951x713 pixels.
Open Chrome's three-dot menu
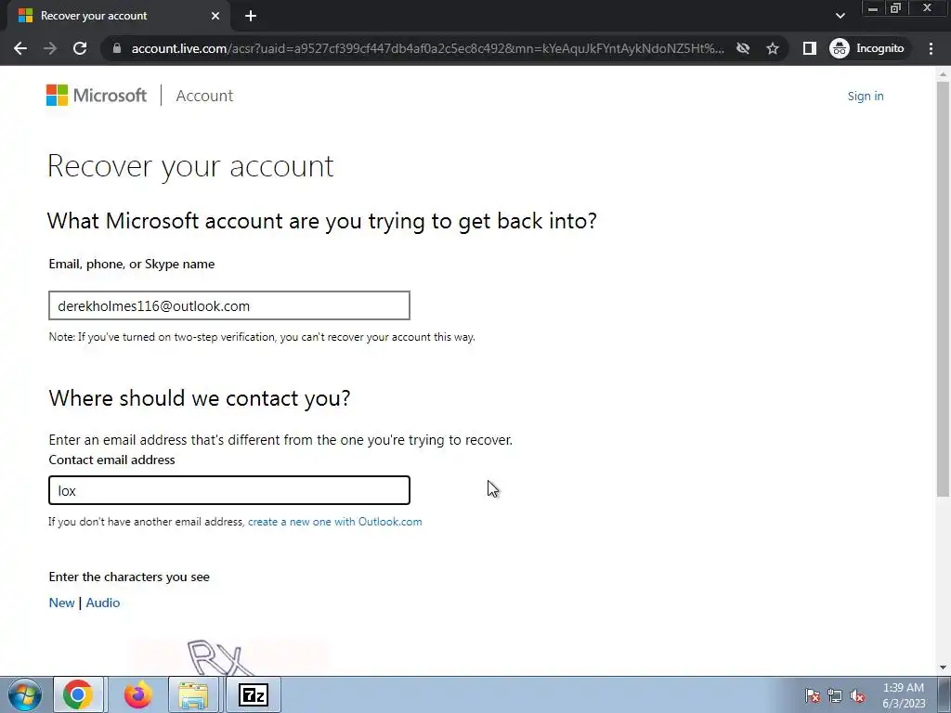[931, 48]
